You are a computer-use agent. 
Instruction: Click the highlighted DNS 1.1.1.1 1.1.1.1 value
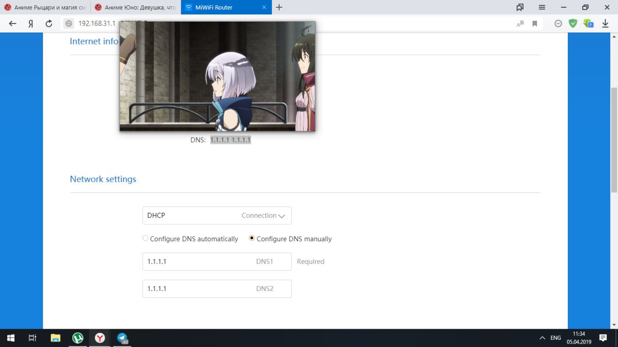230,140
